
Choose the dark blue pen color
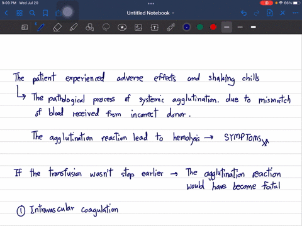tap(187, 27)
